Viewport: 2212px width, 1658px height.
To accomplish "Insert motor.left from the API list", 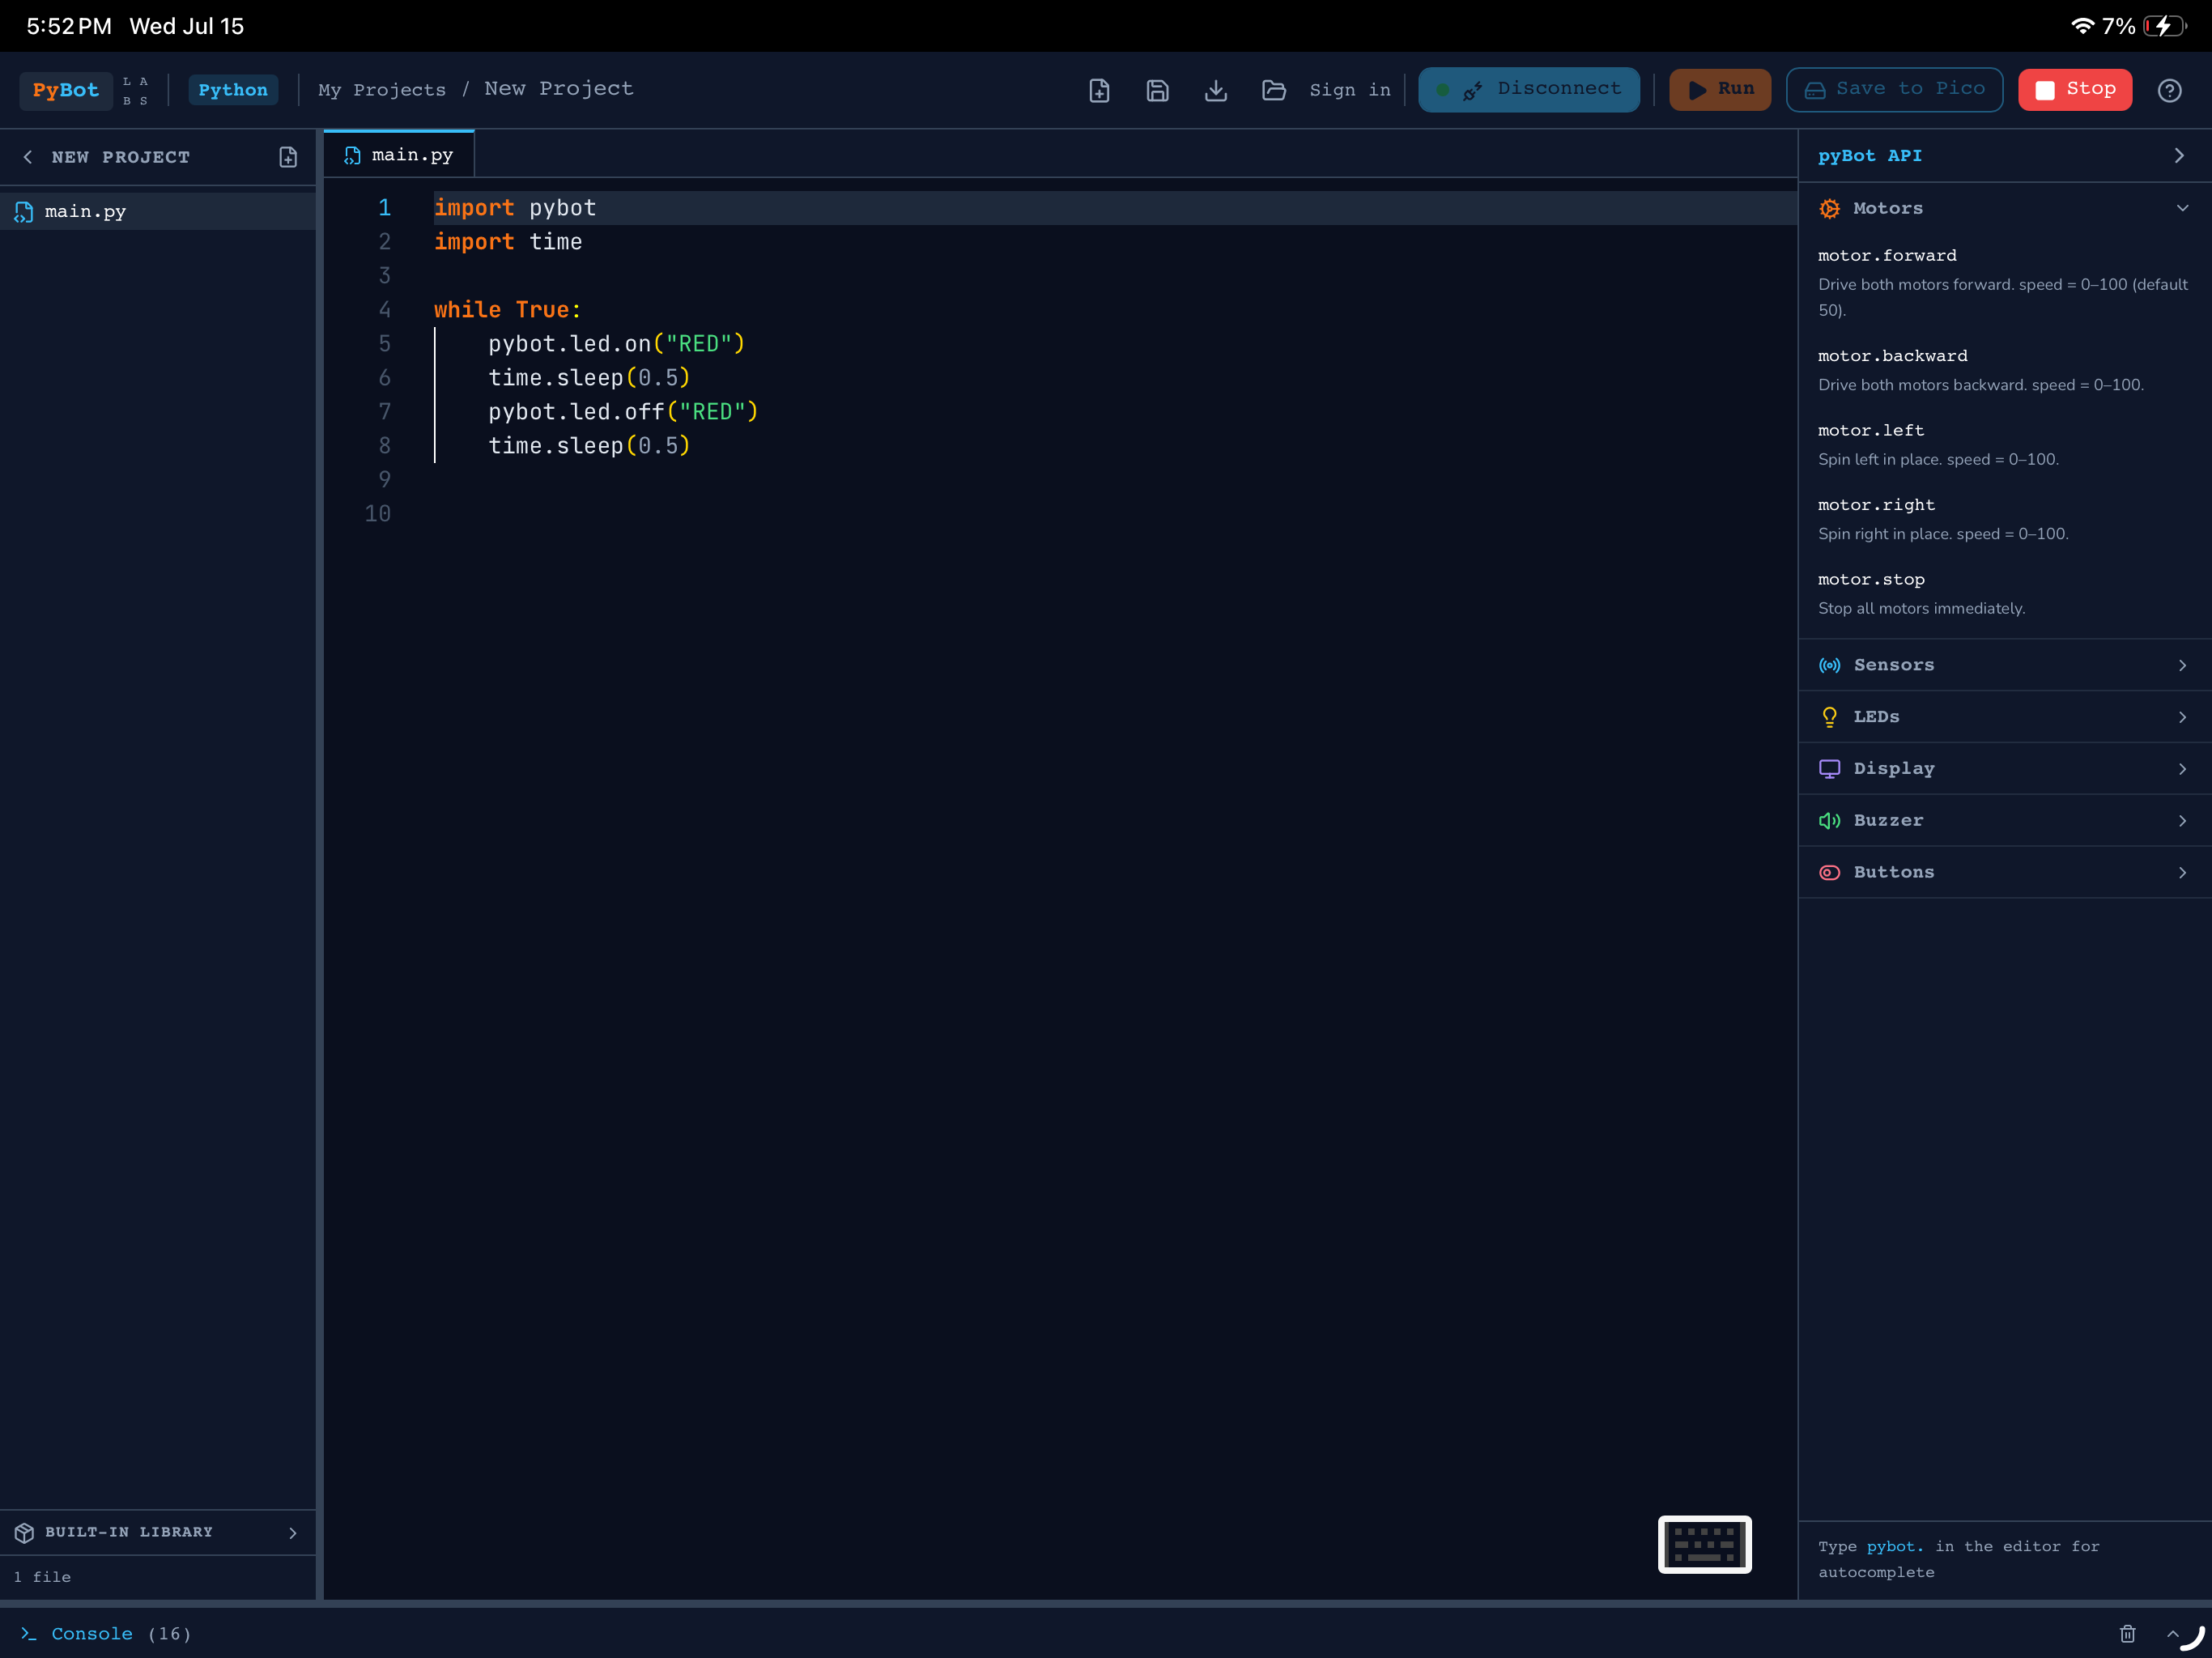I will pos(1870,431).
